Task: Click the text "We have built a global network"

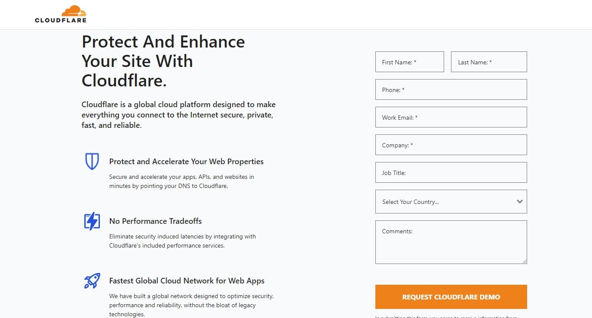Action: [192, 305]
